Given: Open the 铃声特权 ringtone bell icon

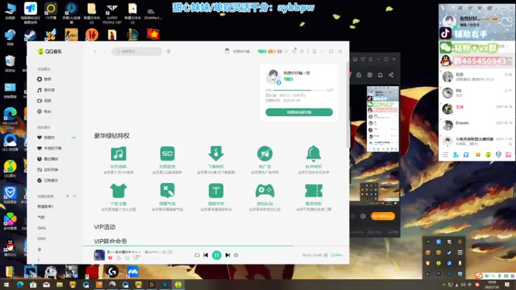Looking at the screenshot, I should pos(313,153).
